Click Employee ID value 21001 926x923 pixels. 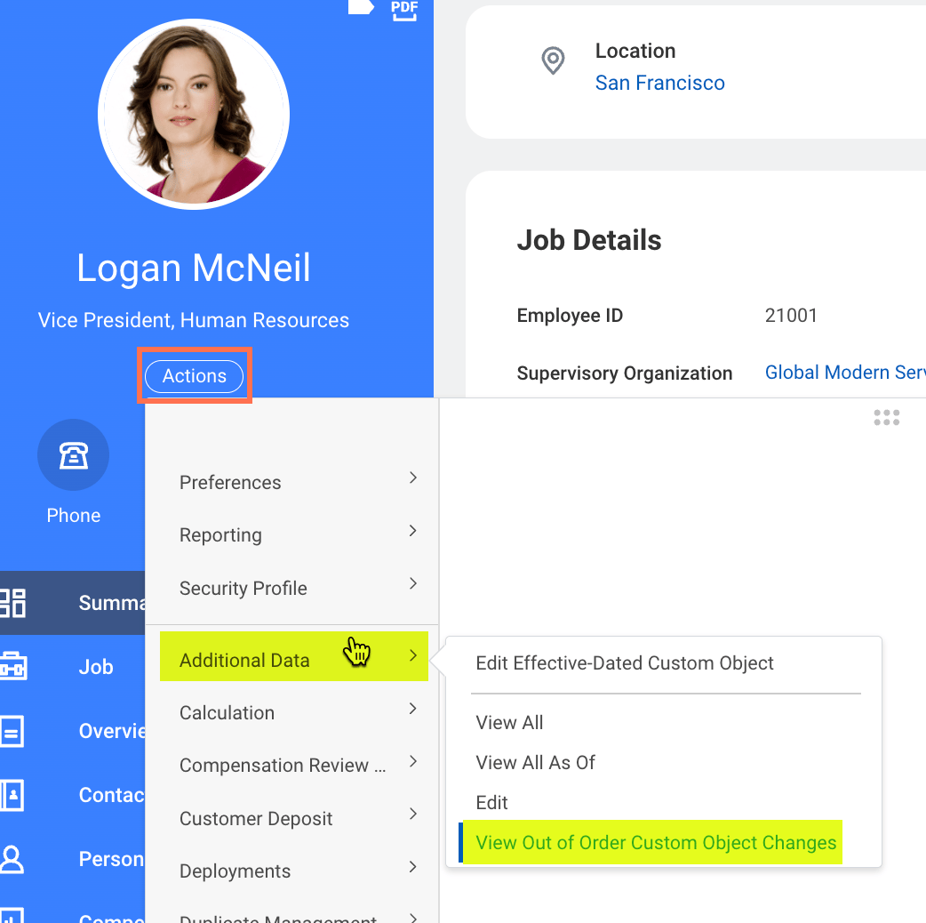(791, 316)
